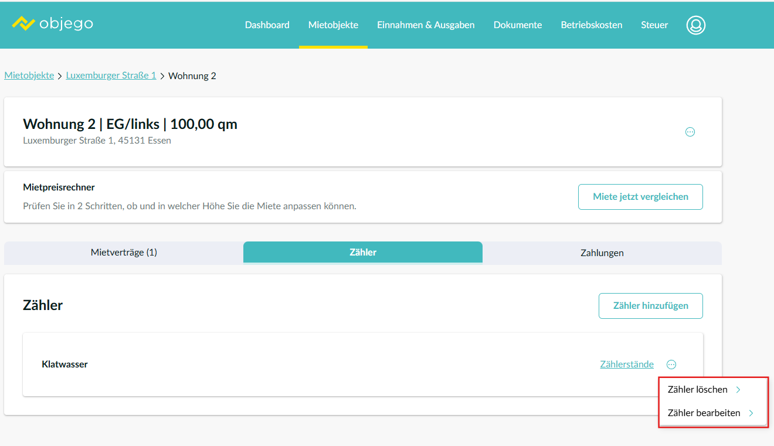Select the Zähler tab
Screen dimensions: 774x446
click(x=362, y=253)
